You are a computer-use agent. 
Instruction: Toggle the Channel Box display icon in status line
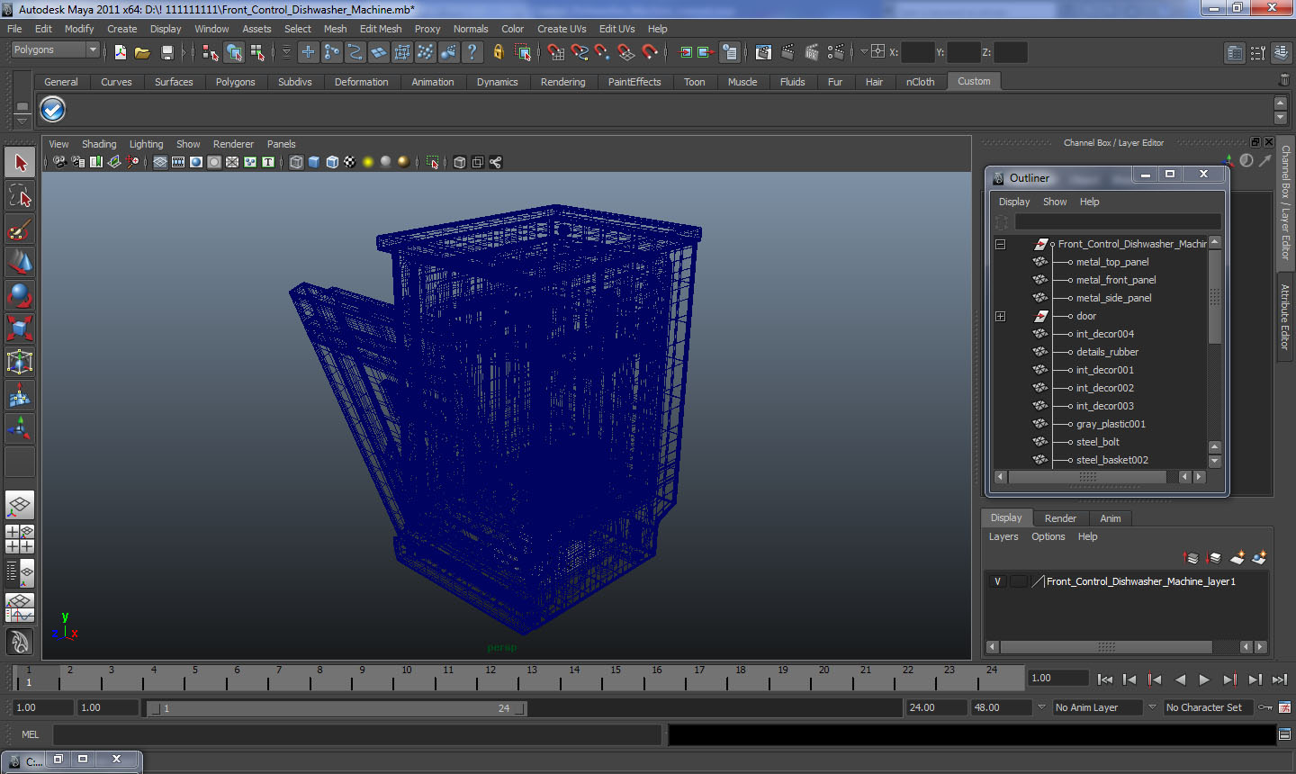point(1282,53)
